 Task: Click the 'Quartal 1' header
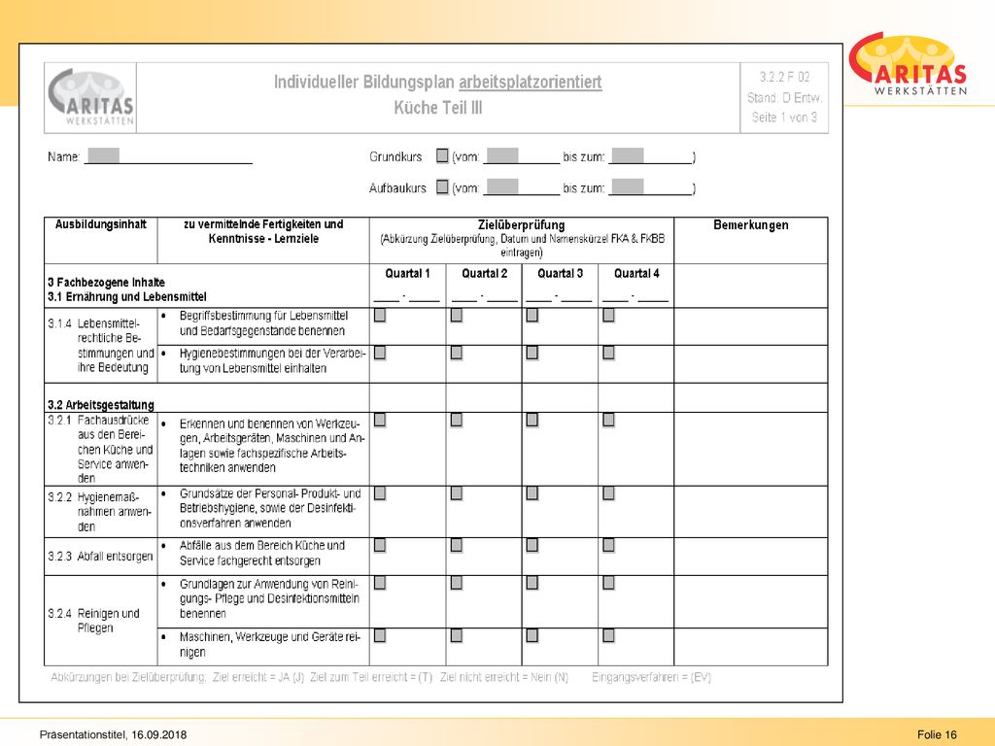click(407, 273)
